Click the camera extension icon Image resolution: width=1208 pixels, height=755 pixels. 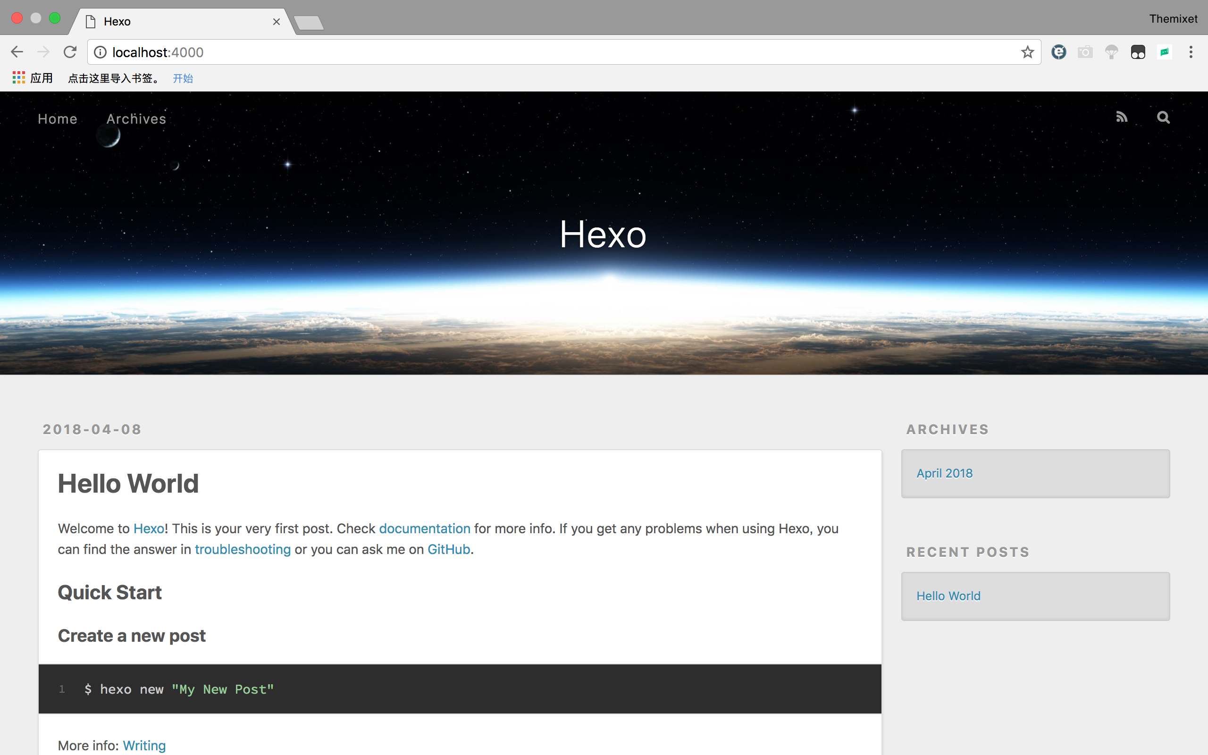[x=1085, y=52]
